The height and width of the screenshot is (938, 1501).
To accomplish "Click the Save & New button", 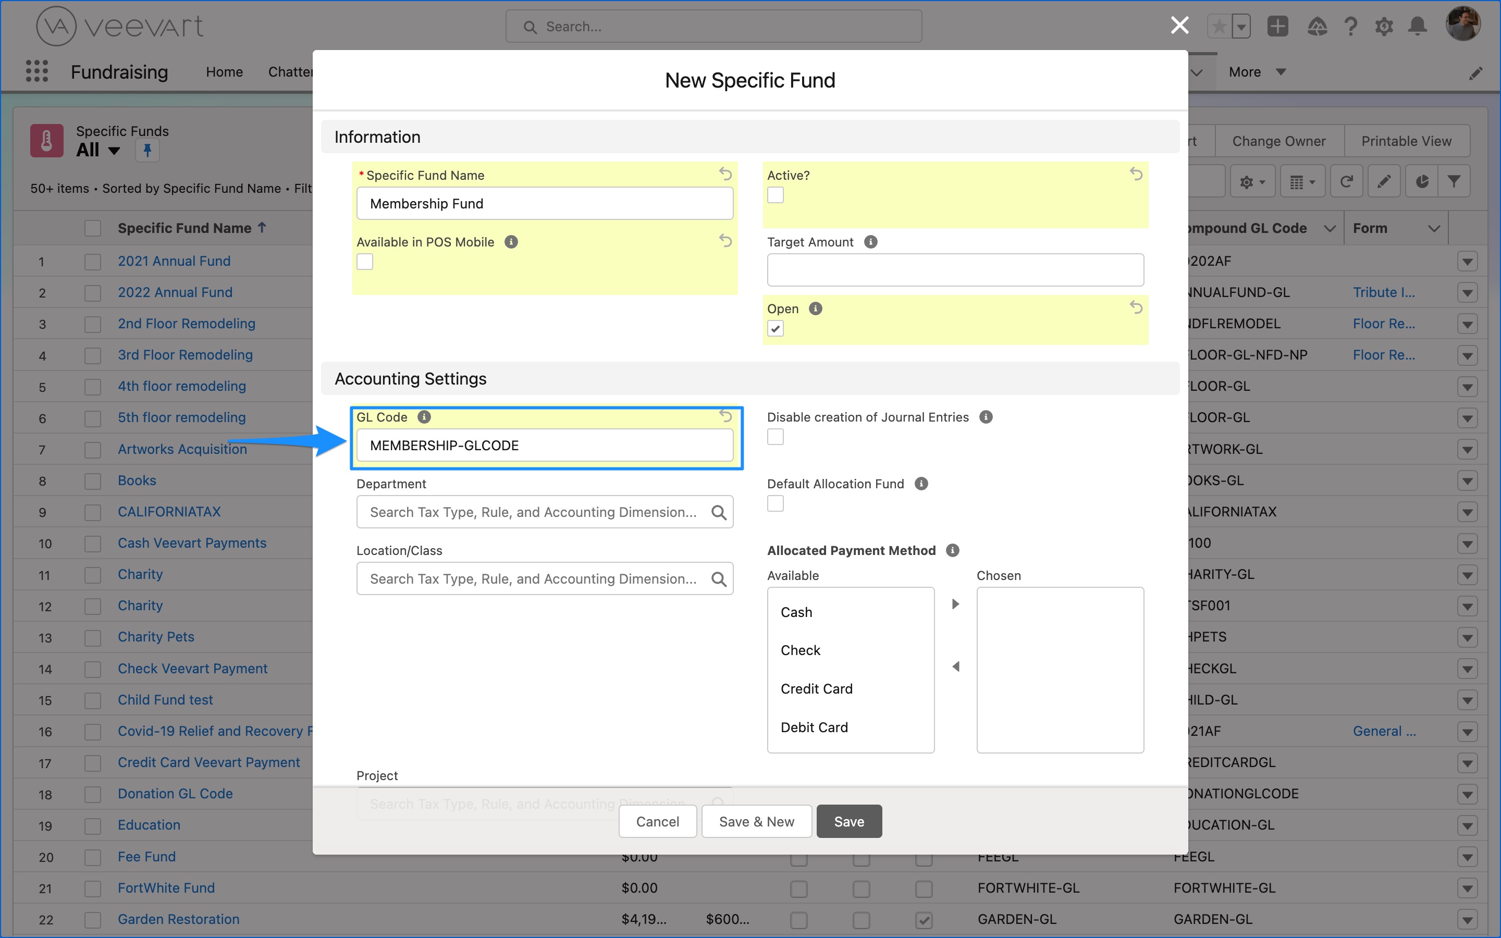I will [x=756, y=821].
